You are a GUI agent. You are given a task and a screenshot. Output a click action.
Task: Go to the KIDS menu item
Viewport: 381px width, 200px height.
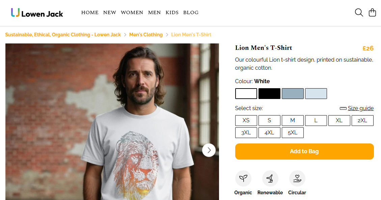point(172,12)
